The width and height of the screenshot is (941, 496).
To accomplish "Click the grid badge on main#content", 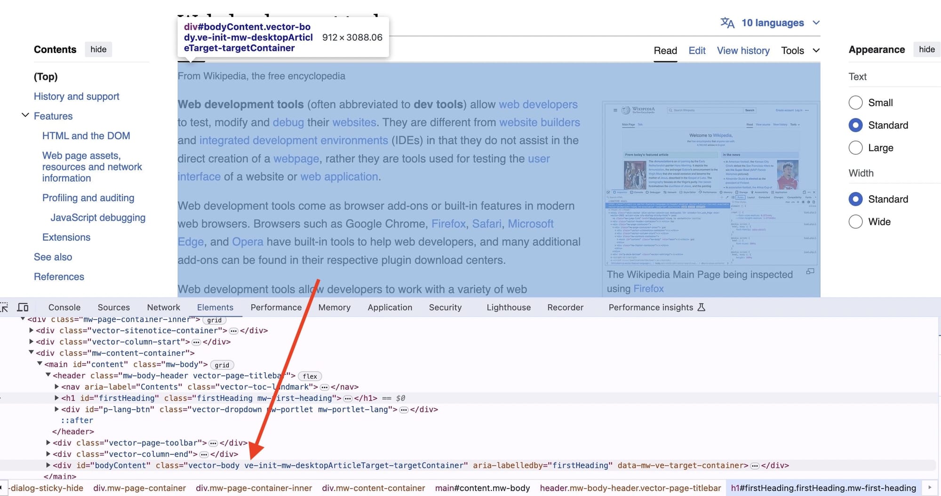I will (x=222, y=365).
